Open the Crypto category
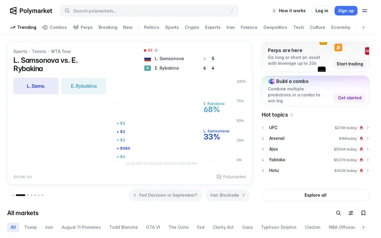Image resolution: width=381 pixels, height=238 pixels. 192,28
